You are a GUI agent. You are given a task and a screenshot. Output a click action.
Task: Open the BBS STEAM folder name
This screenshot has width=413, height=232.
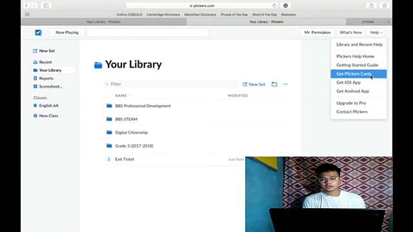point(126,119)
